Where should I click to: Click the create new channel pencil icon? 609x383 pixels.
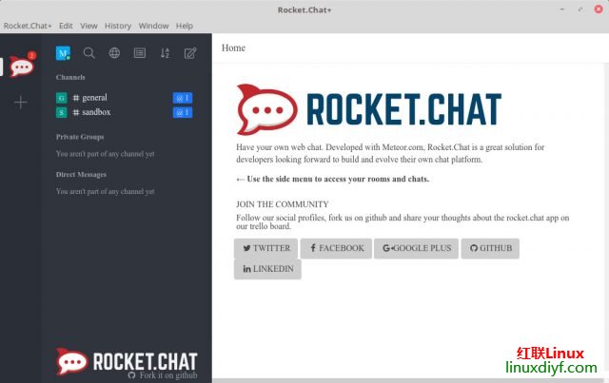tap(190, 53)
